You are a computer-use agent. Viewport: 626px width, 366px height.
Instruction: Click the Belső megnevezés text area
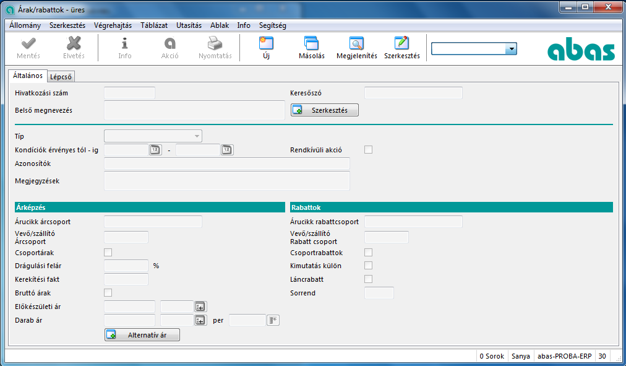pos(194,110)
